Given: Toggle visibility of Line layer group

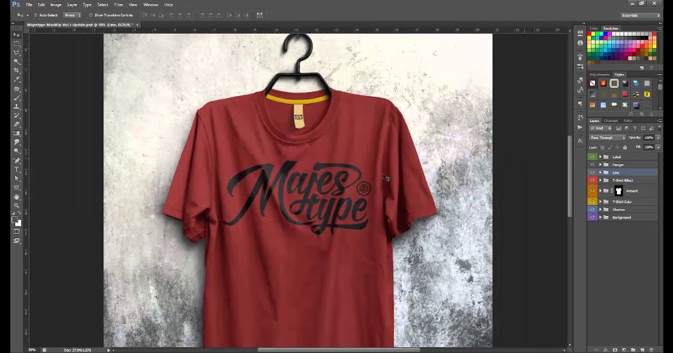Looking at the screenshot, I should point(592,173).
